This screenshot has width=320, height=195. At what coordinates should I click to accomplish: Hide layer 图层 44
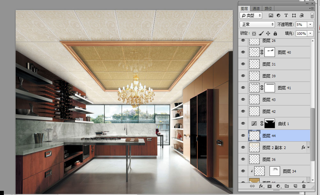tap(243, 136)
